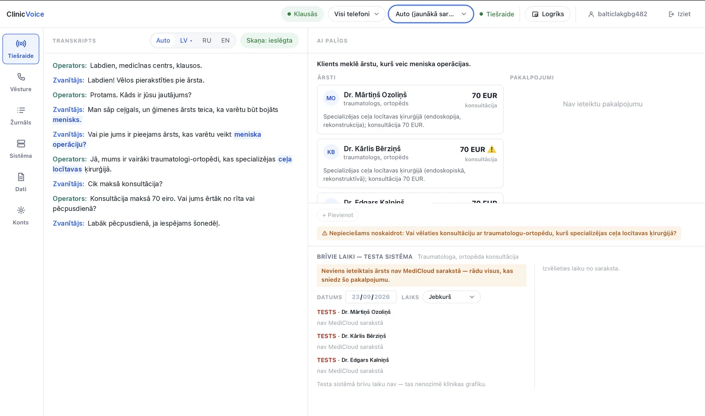Viewport: 705px width, 416px height.
Task: Click the chevron in Visi telefoni selector
Action: [x=376, y=14]
